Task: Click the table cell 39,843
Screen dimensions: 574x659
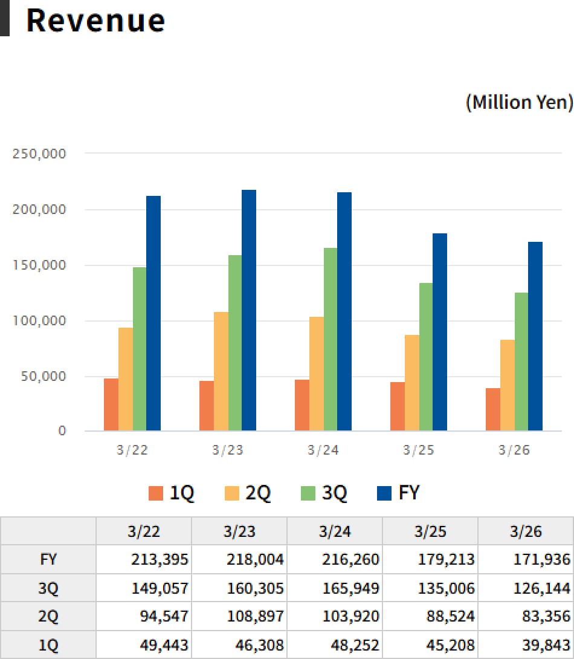Action: pos(526,644)
